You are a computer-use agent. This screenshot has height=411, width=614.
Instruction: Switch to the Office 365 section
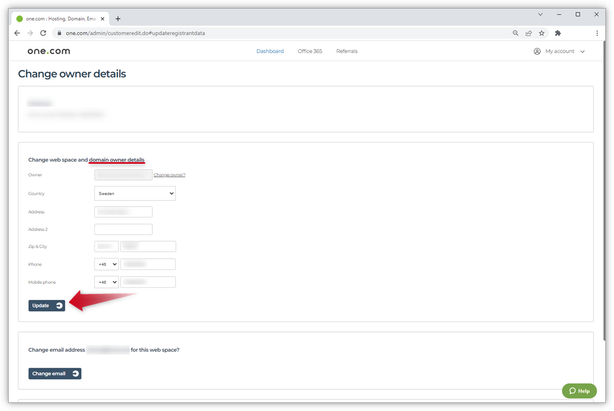310,51
